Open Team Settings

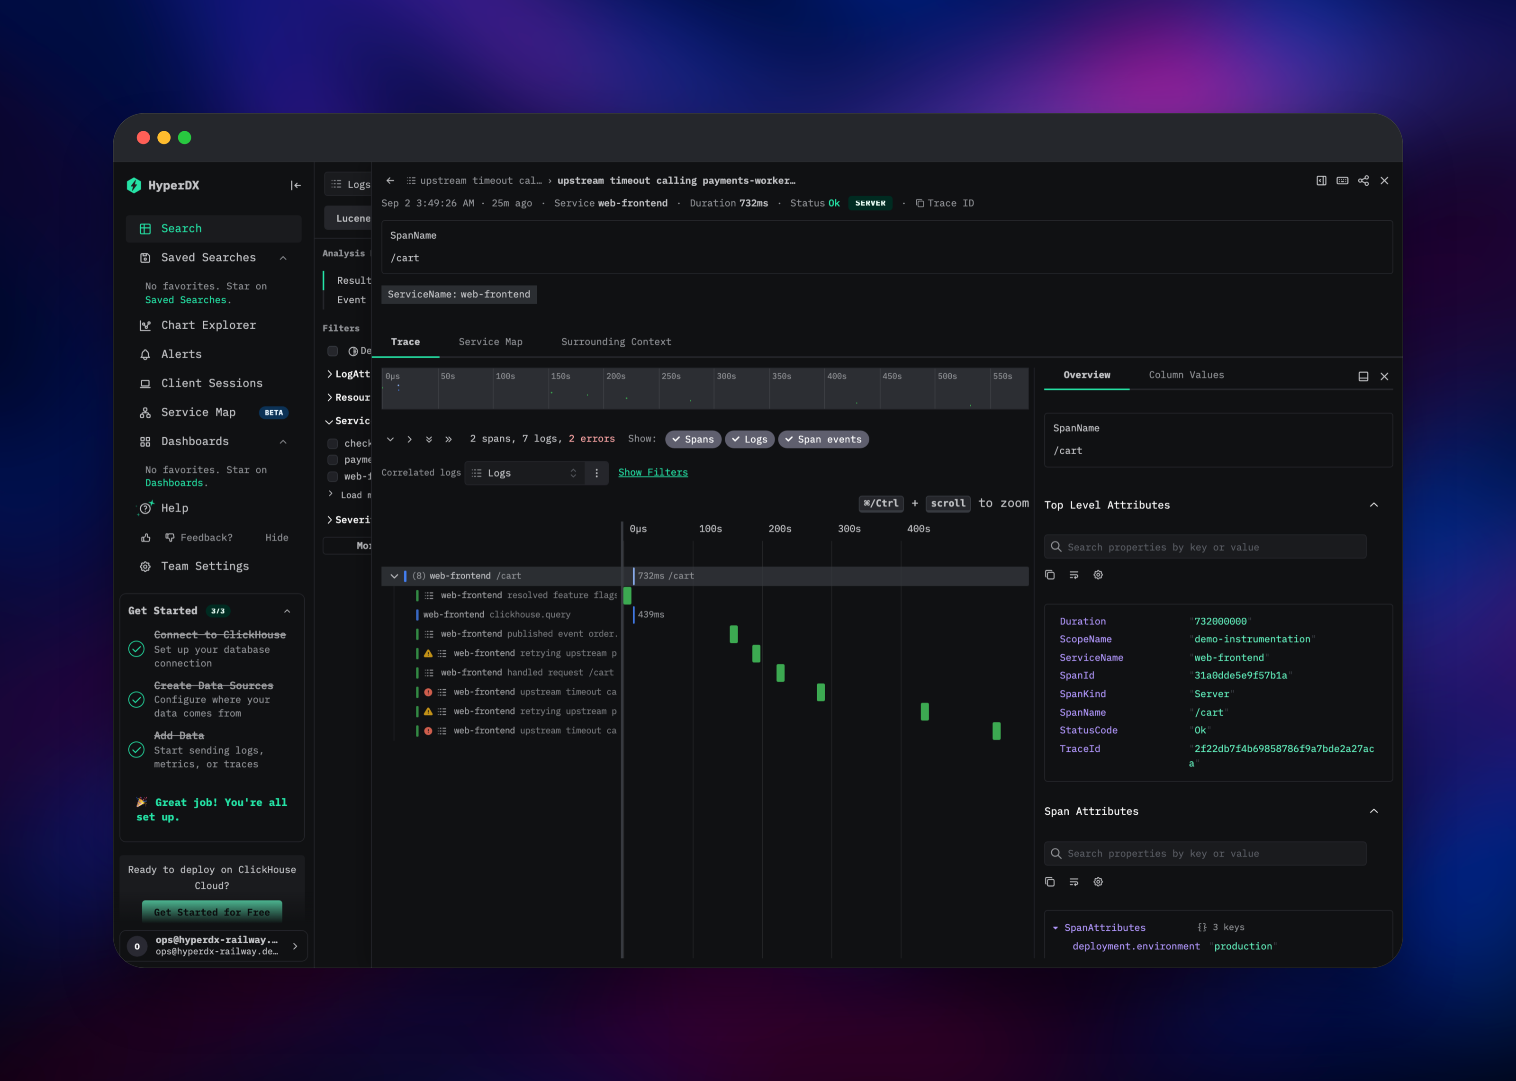point(205,566)
